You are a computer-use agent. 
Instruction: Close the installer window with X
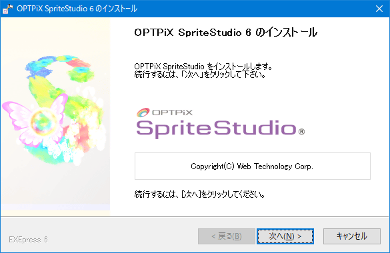pyautogui.click(x=379, y=9)
